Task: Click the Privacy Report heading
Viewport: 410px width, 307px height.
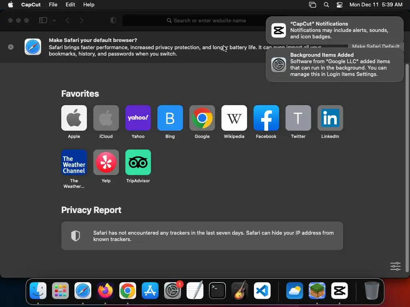Action: tap(91, 210)
